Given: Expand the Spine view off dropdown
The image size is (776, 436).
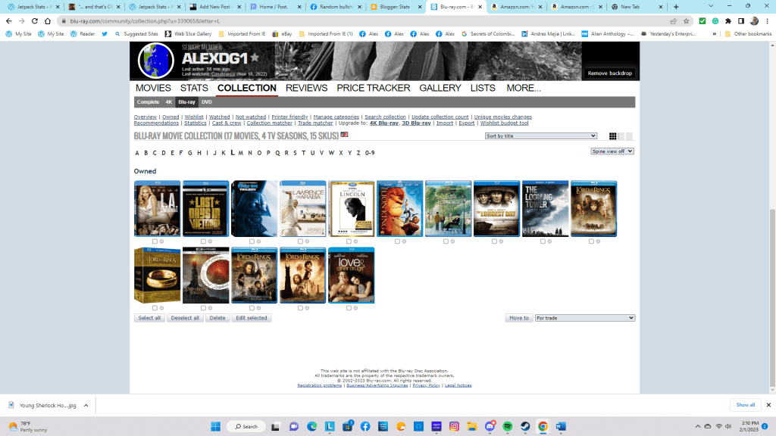Looking at the screenshot, I should coord(612,151).
